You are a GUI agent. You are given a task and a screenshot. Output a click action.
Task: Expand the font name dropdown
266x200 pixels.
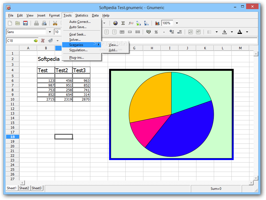(x=50, y=32)
